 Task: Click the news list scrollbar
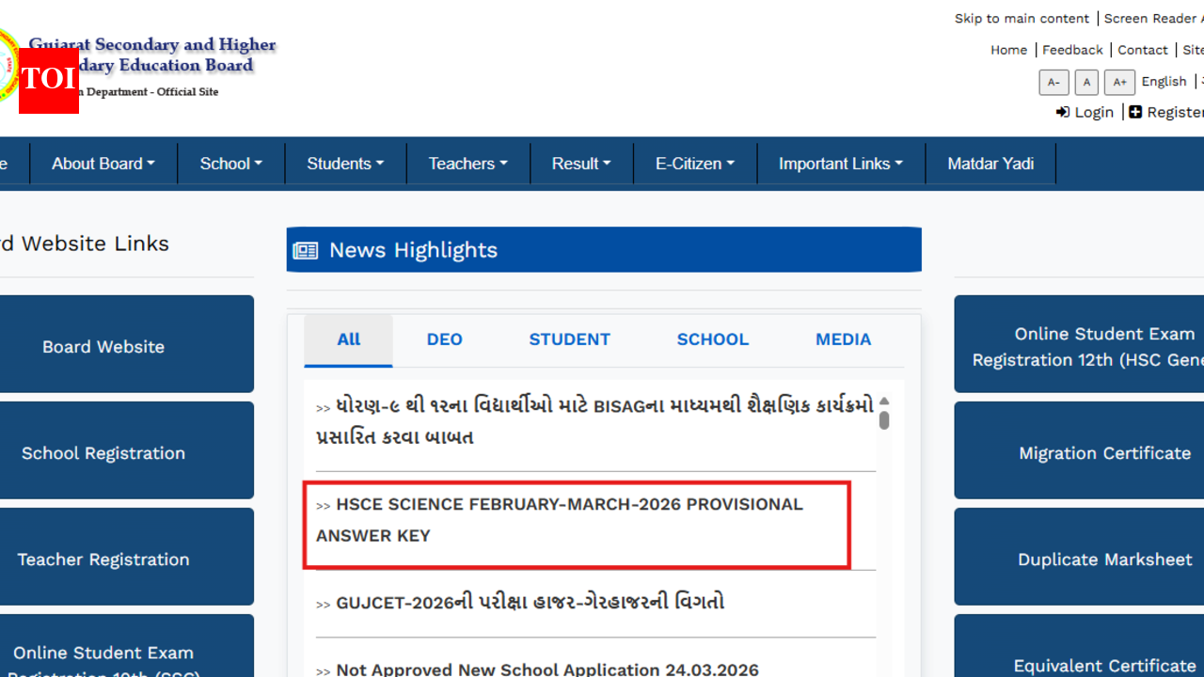884,420
